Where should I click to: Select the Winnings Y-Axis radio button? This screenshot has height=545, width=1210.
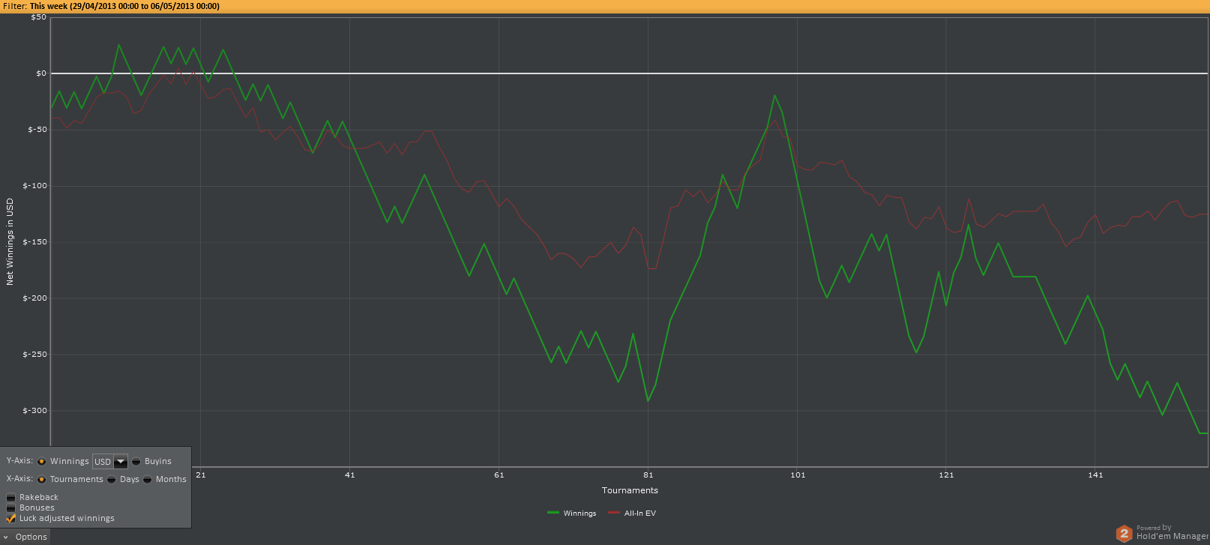click(42, 461)
